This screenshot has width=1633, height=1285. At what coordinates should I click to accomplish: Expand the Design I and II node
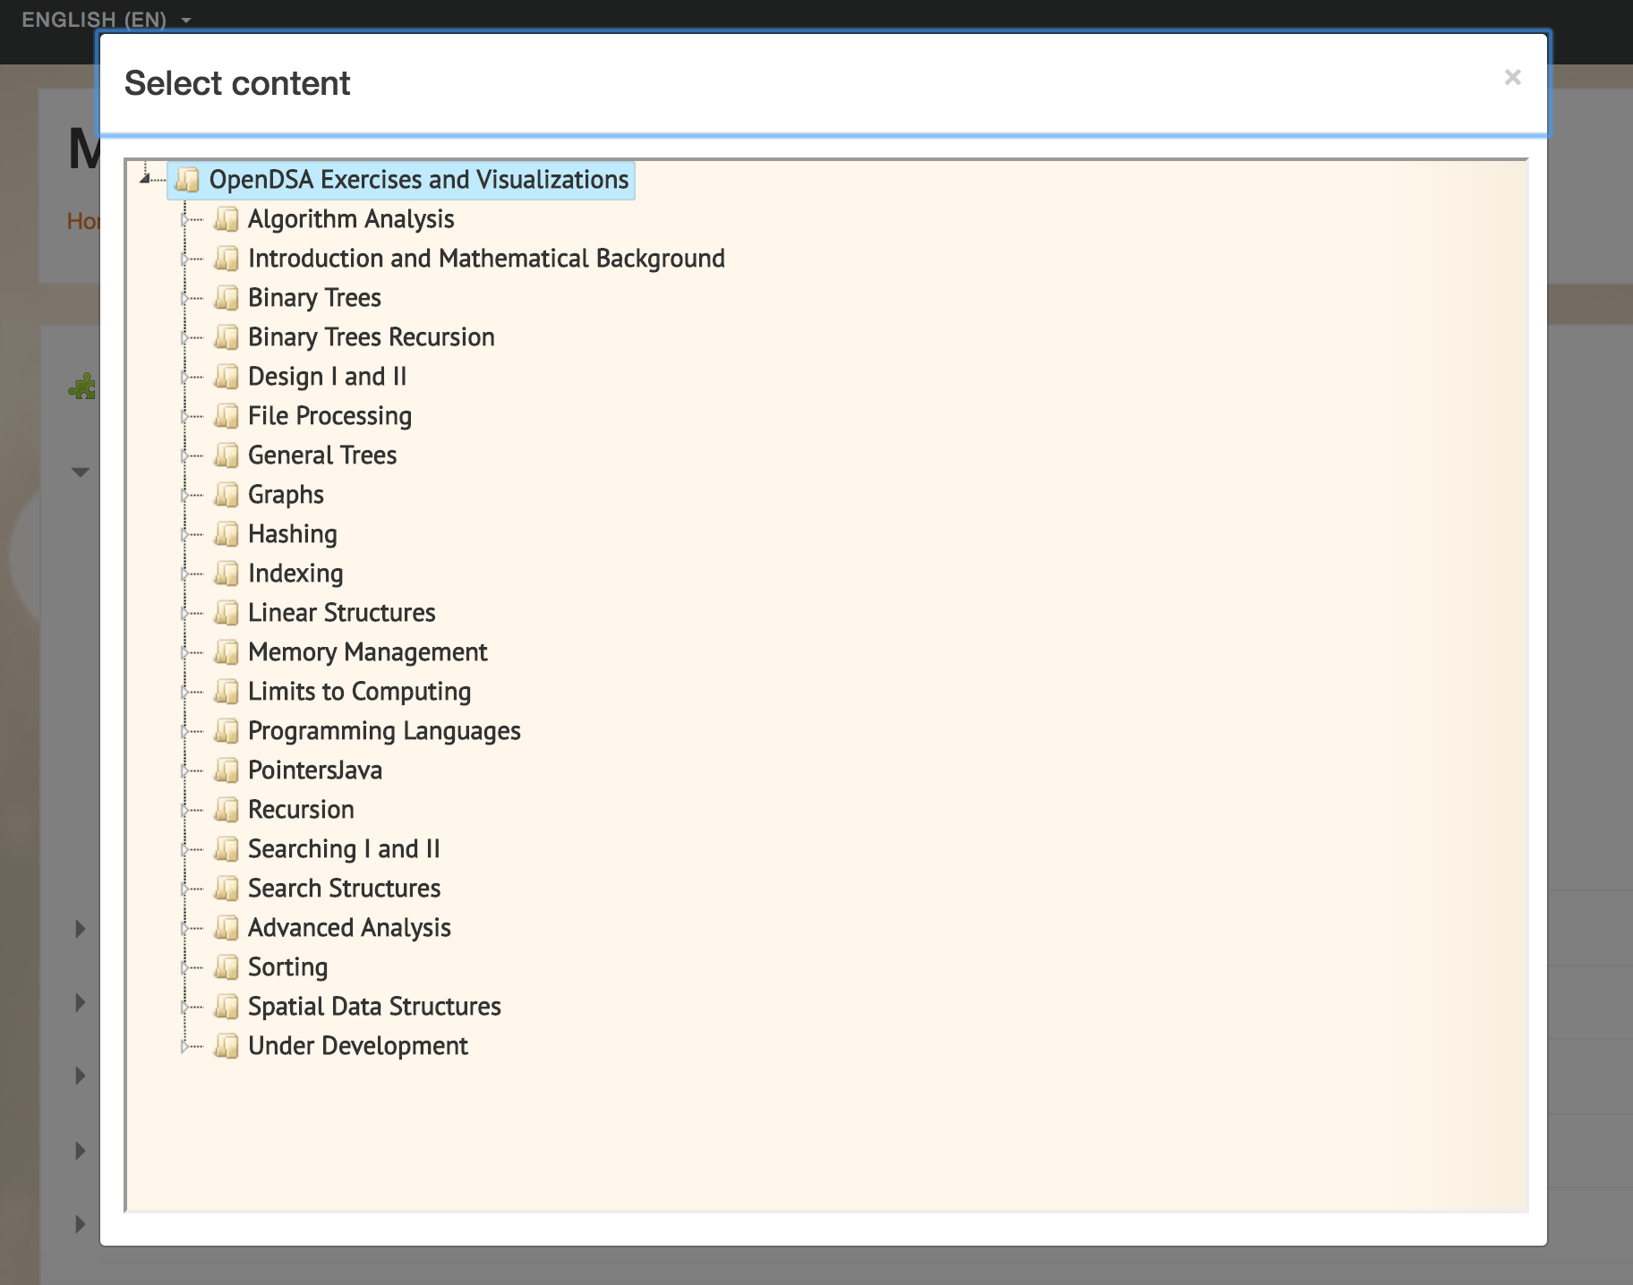point(184,377)
